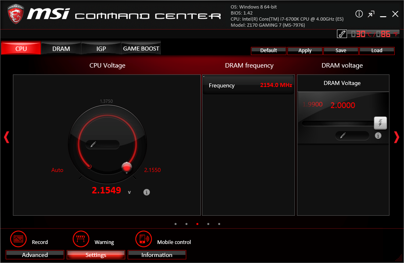Screen dimensions: 404x263
Task: Select the fifth page indicator dot
Action: [219, 224]
